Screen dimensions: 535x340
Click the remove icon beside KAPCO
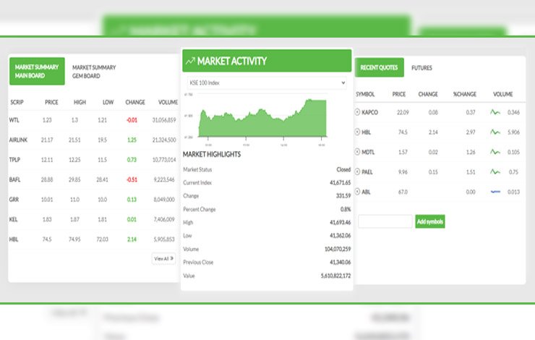pyautogui.click(x=357, y=112)
